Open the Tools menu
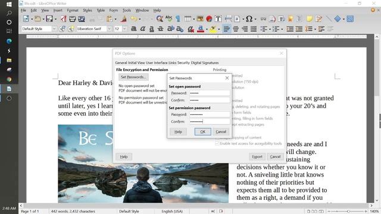The image size is (381, 214). pyautogui.click(x=126, y=10)
